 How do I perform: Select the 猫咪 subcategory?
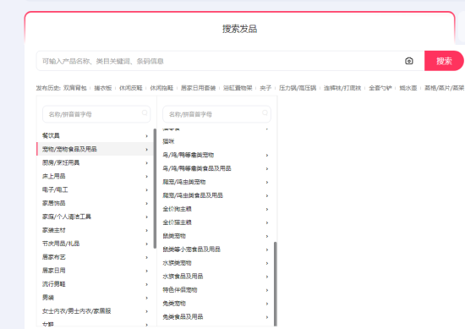coord(216,141)
